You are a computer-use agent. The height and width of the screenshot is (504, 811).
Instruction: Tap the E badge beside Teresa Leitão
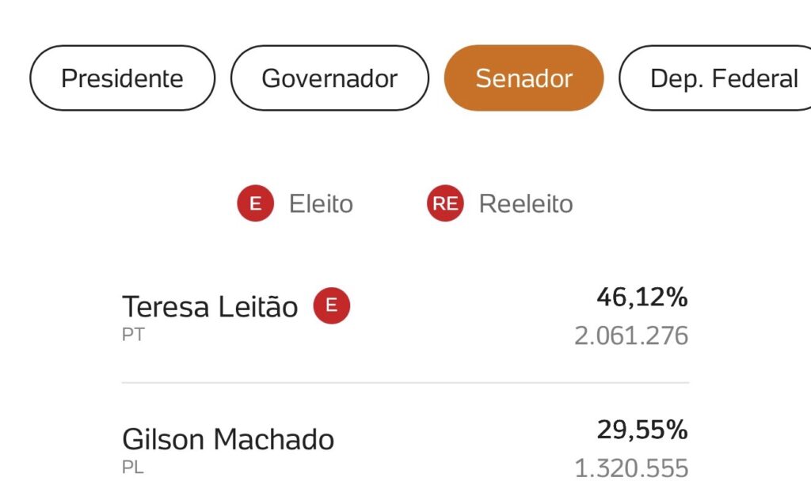click(x=332, y=306)
